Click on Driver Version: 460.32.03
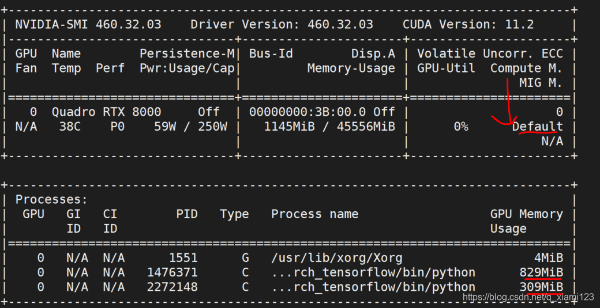 click(282, 25)
